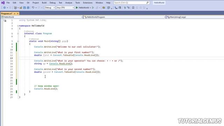Open the Debug configuration dropdown

click(x=50, y=8)
